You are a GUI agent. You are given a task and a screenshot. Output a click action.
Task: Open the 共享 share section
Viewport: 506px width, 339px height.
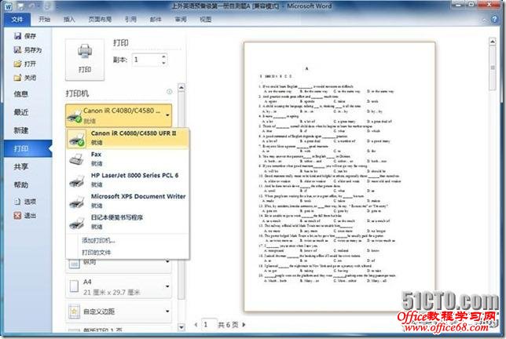(21, 167)
